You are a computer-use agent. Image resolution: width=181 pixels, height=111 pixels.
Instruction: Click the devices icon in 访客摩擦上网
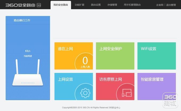[x=127, y=93]
